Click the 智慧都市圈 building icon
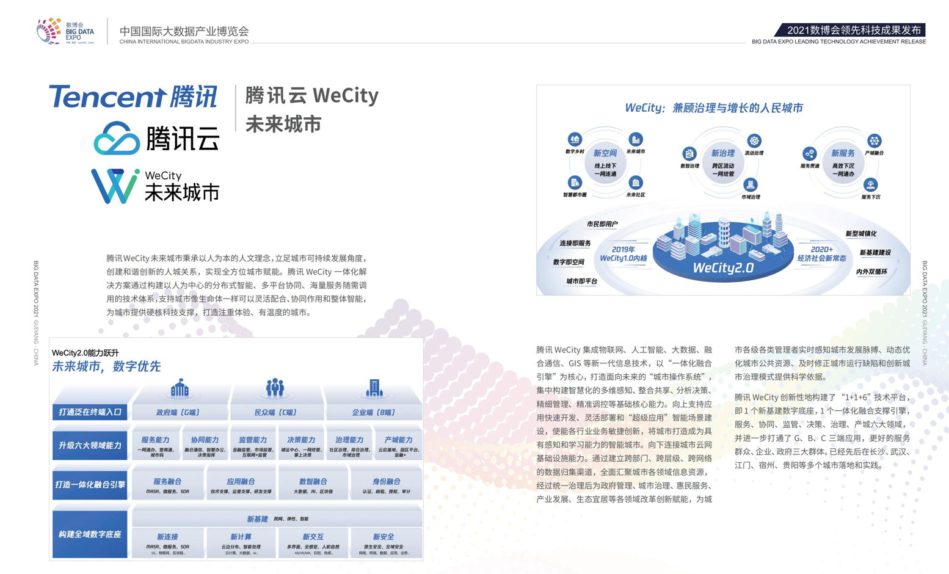 (575, 183)
